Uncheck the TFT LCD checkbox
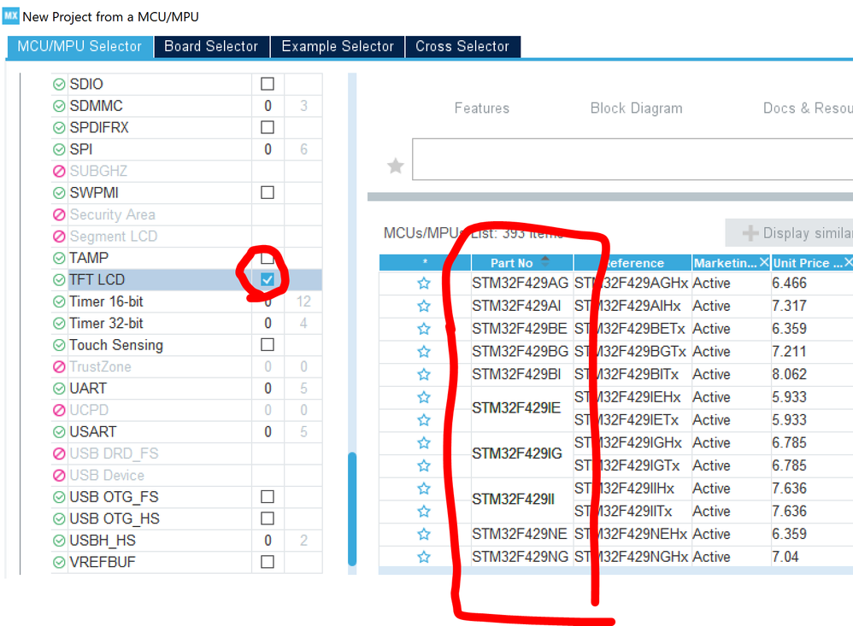Screen dimensions: 853x626 click(268, 279)
